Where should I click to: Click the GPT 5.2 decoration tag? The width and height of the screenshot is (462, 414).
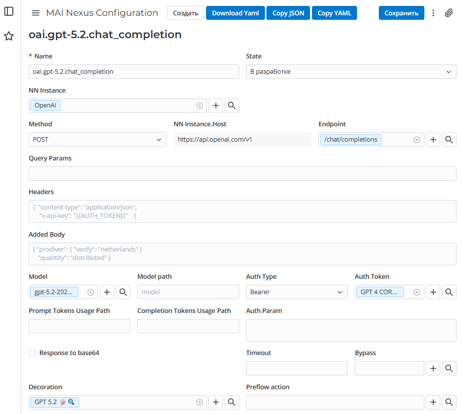pyautogui.click(x=54, y=402)
